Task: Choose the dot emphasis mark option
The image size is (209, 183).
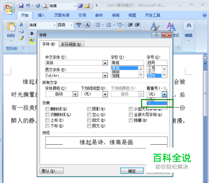Action: pyautogui.click(x=157, y=103)
